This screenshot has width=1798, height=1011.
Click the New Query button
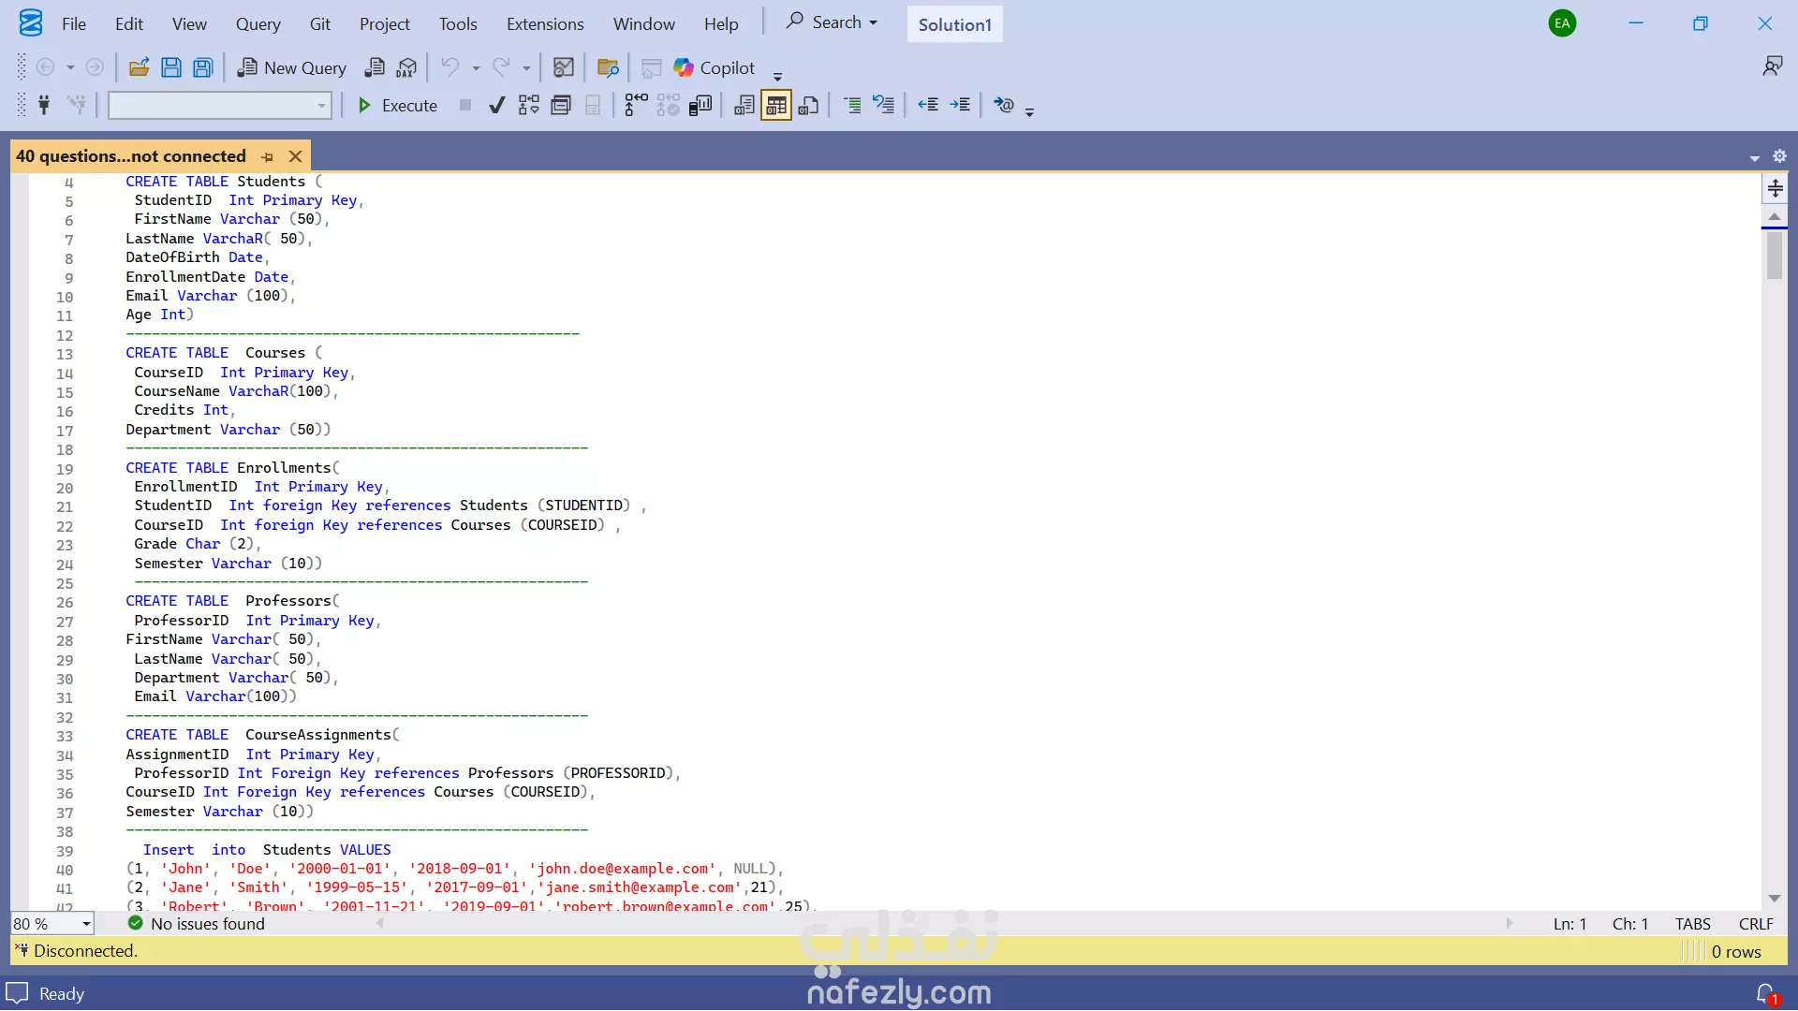point(291,67)
